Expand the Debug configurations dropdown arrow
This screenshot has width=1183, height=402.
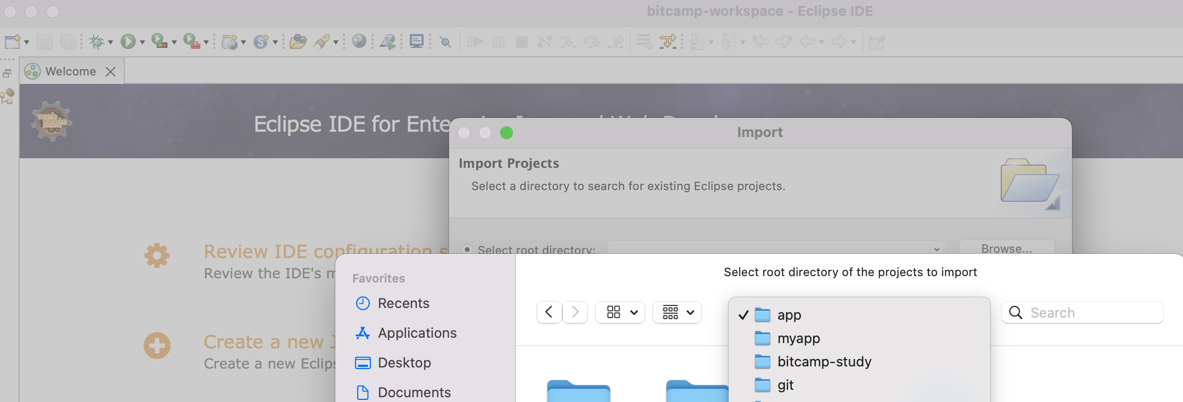tap(111, 42)
